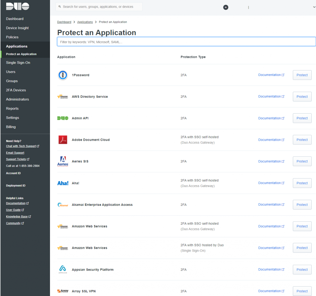The height and width of the screenshot is (296, 316).
Task: Open the Knowledge Base link
Action: (x=18, y=217)
